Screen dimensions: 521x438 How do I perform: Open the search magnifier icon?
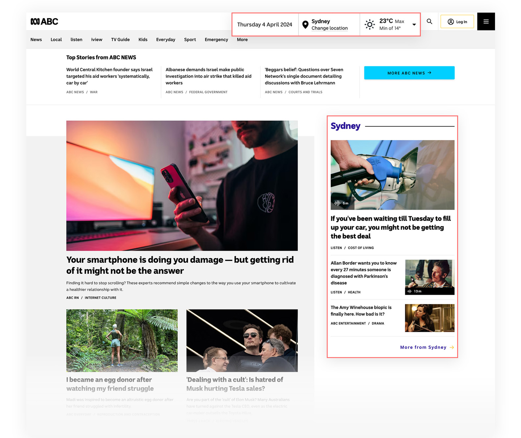coord(429,21)
